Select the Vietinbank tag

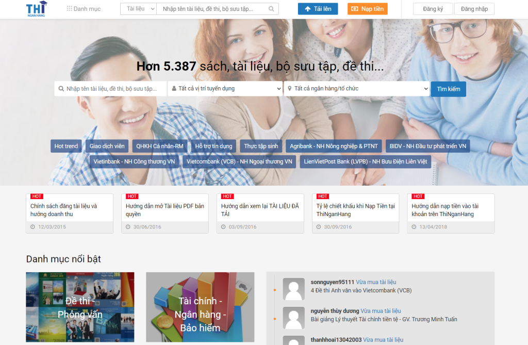pyautogui.click(x=134, y=161)
